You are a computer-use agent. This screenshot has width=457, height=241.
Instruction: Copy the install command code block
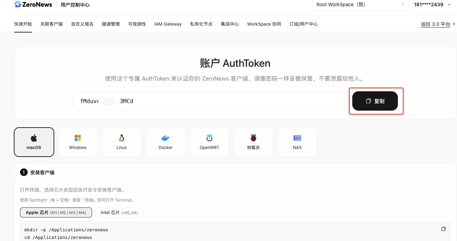click(x=444, y=229)
